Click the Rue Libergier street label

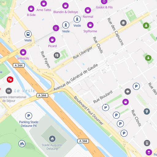[x=82, y=52]
